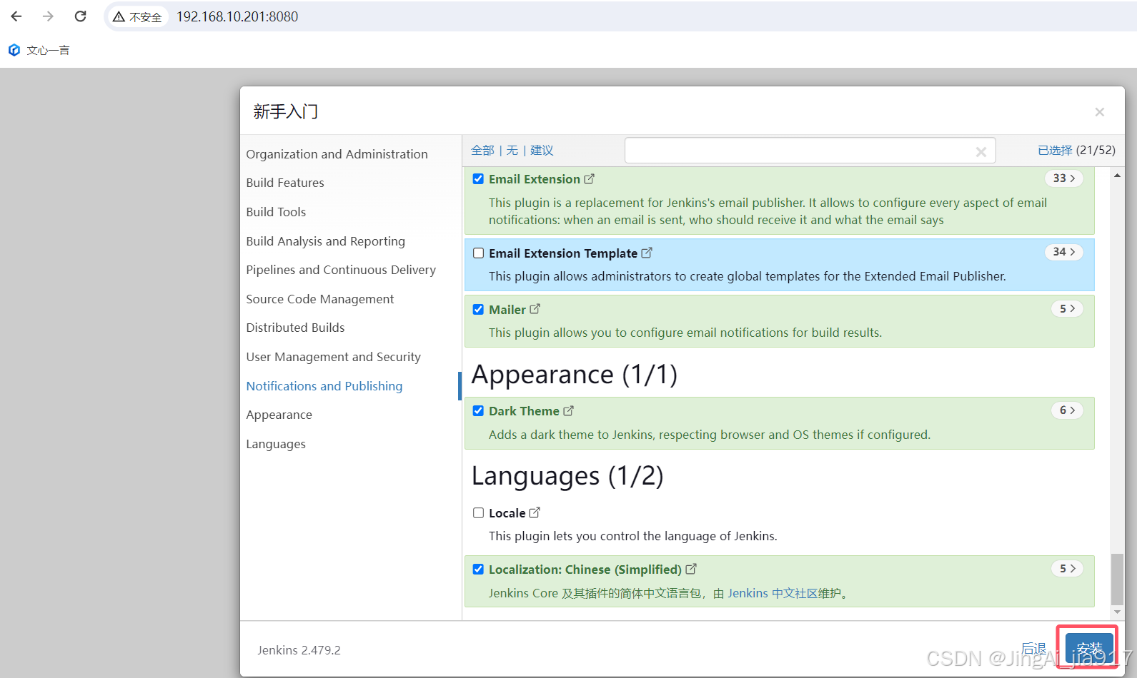Click the scrollbar down arrow
Image resolution: width=1137 pixels, height=678 pixels.
click(x=1117, y=612)
